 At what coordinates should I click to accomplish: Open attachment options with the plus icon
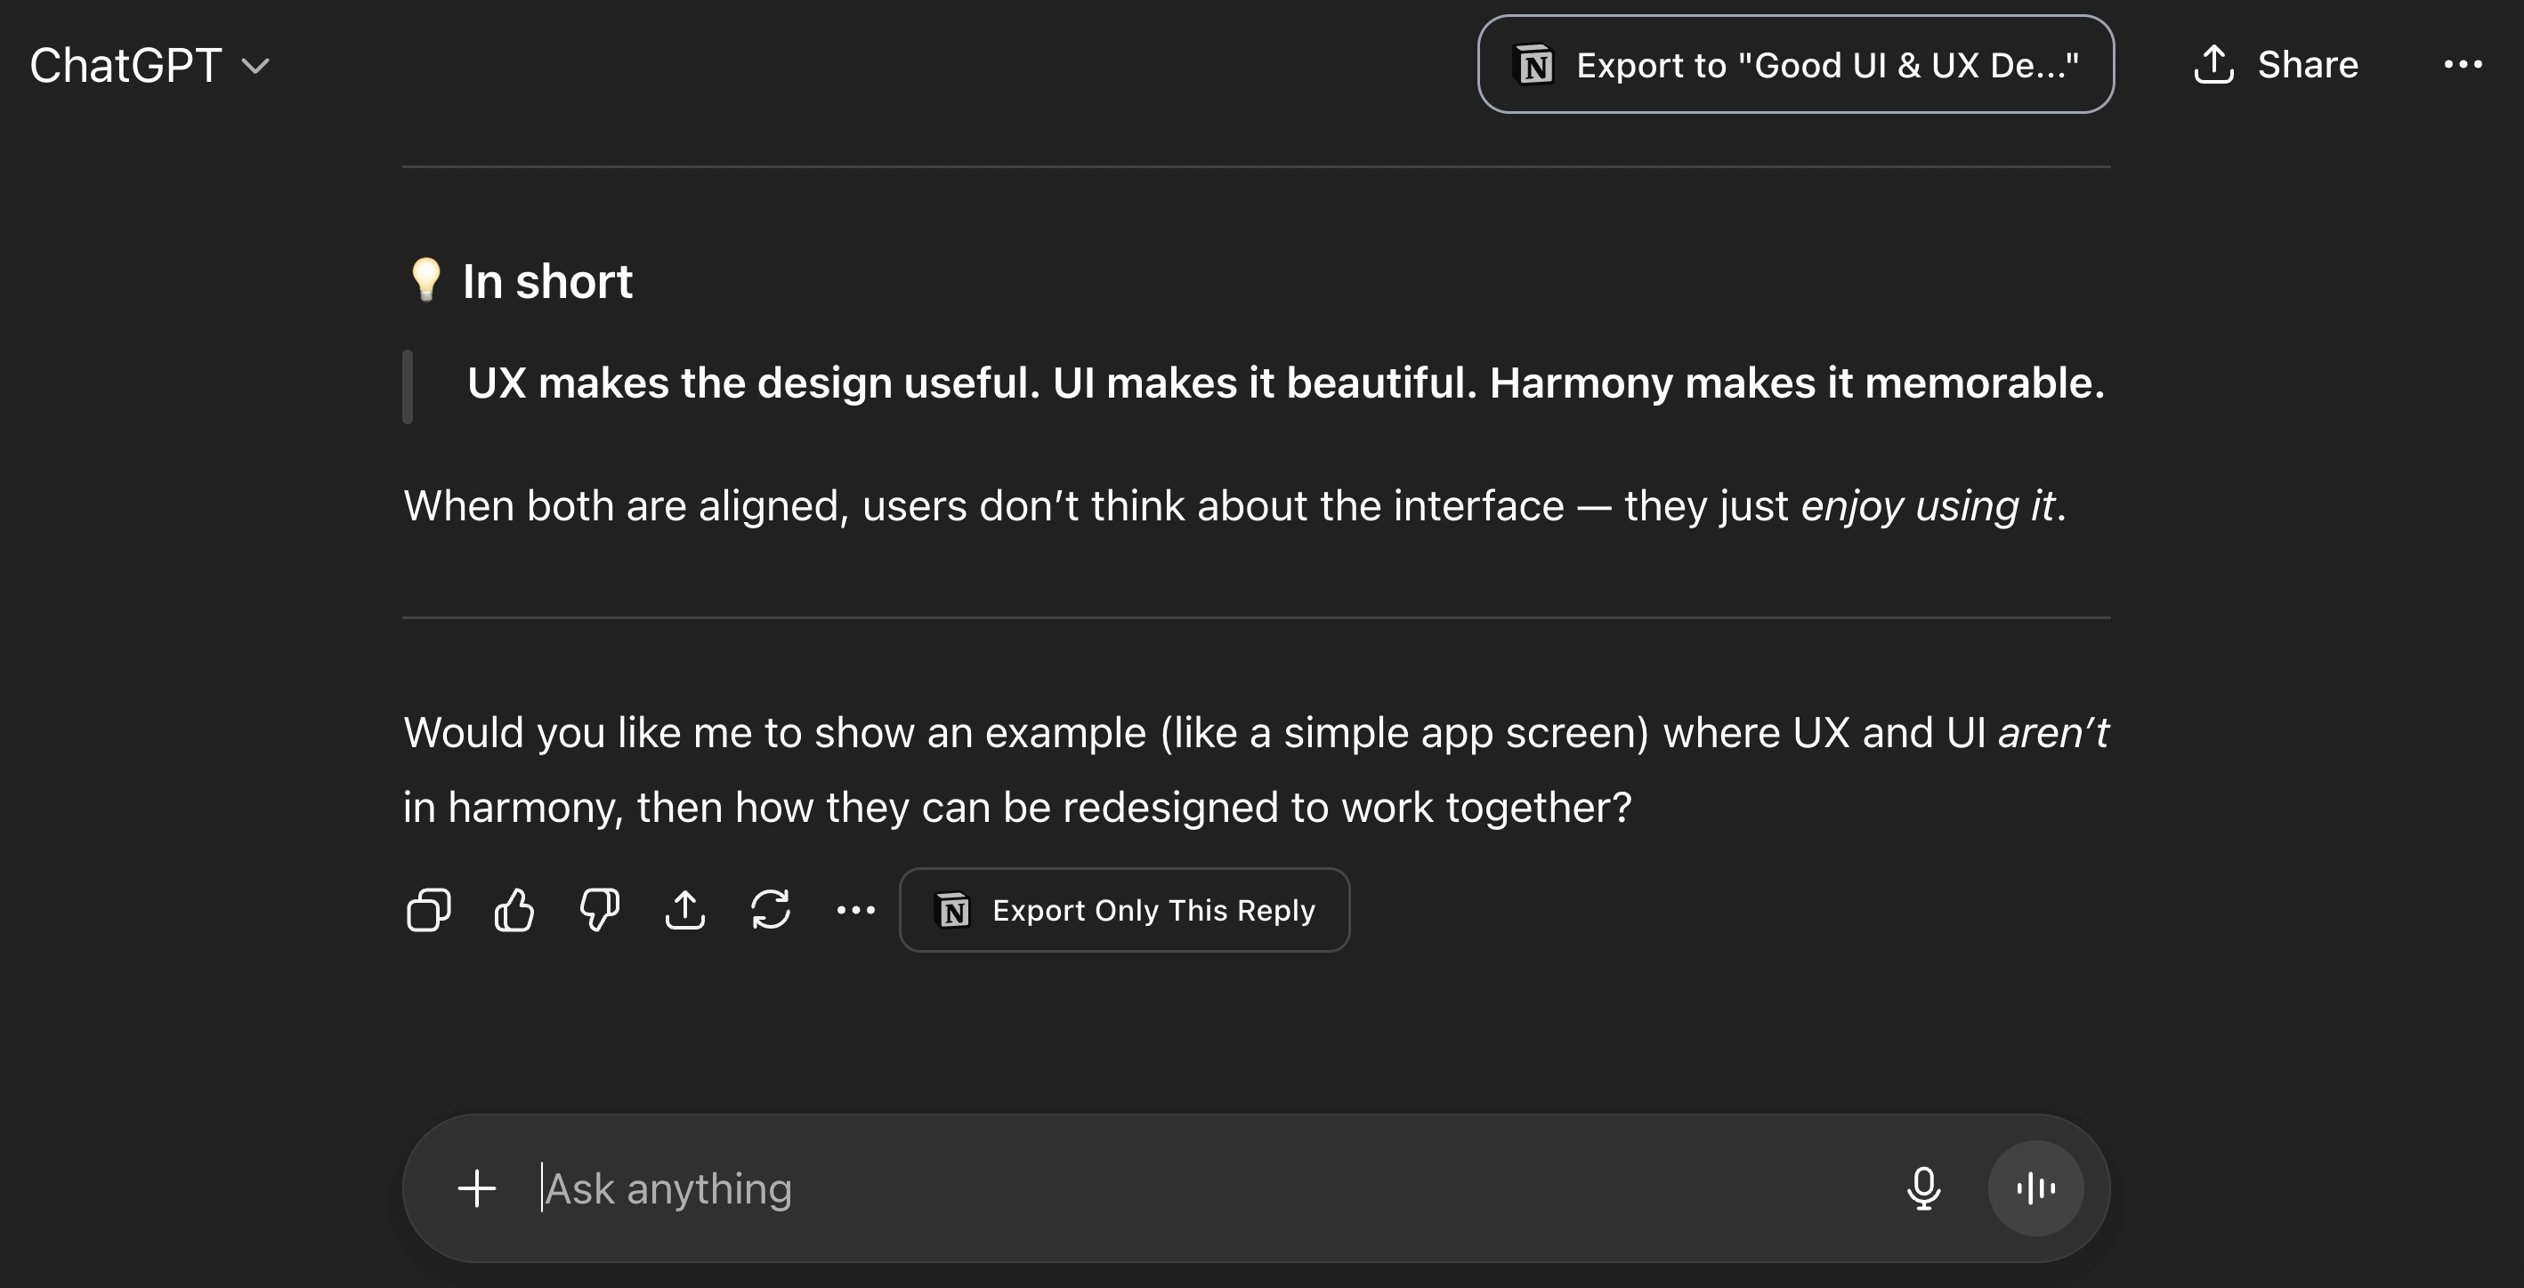pyautogui.click(x=477, y=1188)
